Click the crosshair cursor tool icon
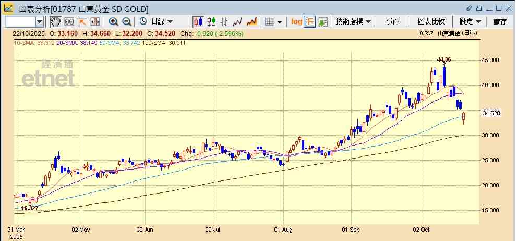 point(82,21)
